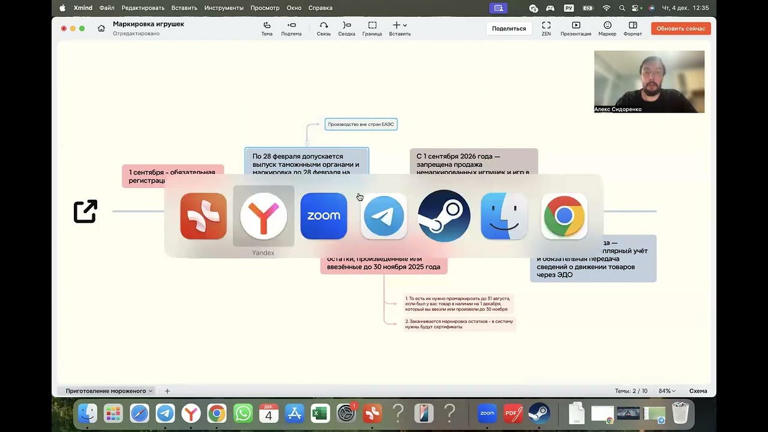Open the Формат (Format) panel
Screen dimensions: 768x432
632,28
